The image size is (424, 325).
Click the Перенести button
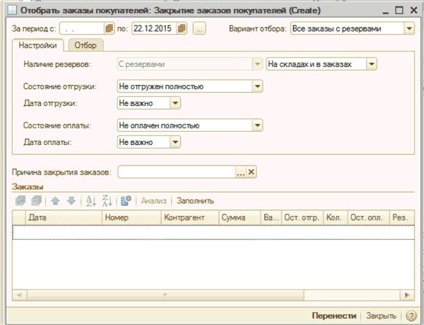tap(335, 316)
